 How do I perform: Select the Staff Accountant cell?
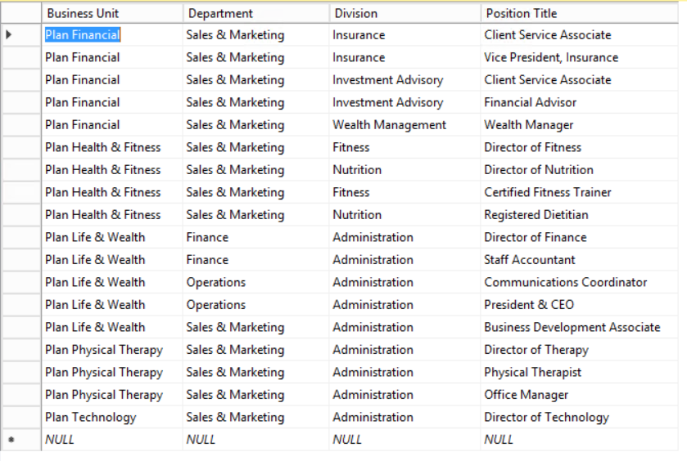pyautogui.click(x=529, y=260)
